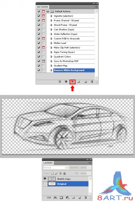
Task: Select the LAYERS panel tab
Action: coord(48,163)
